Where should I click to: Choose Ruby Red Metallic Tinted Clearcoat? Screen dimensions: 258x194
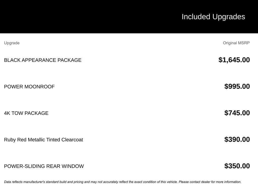click(43, 140)
